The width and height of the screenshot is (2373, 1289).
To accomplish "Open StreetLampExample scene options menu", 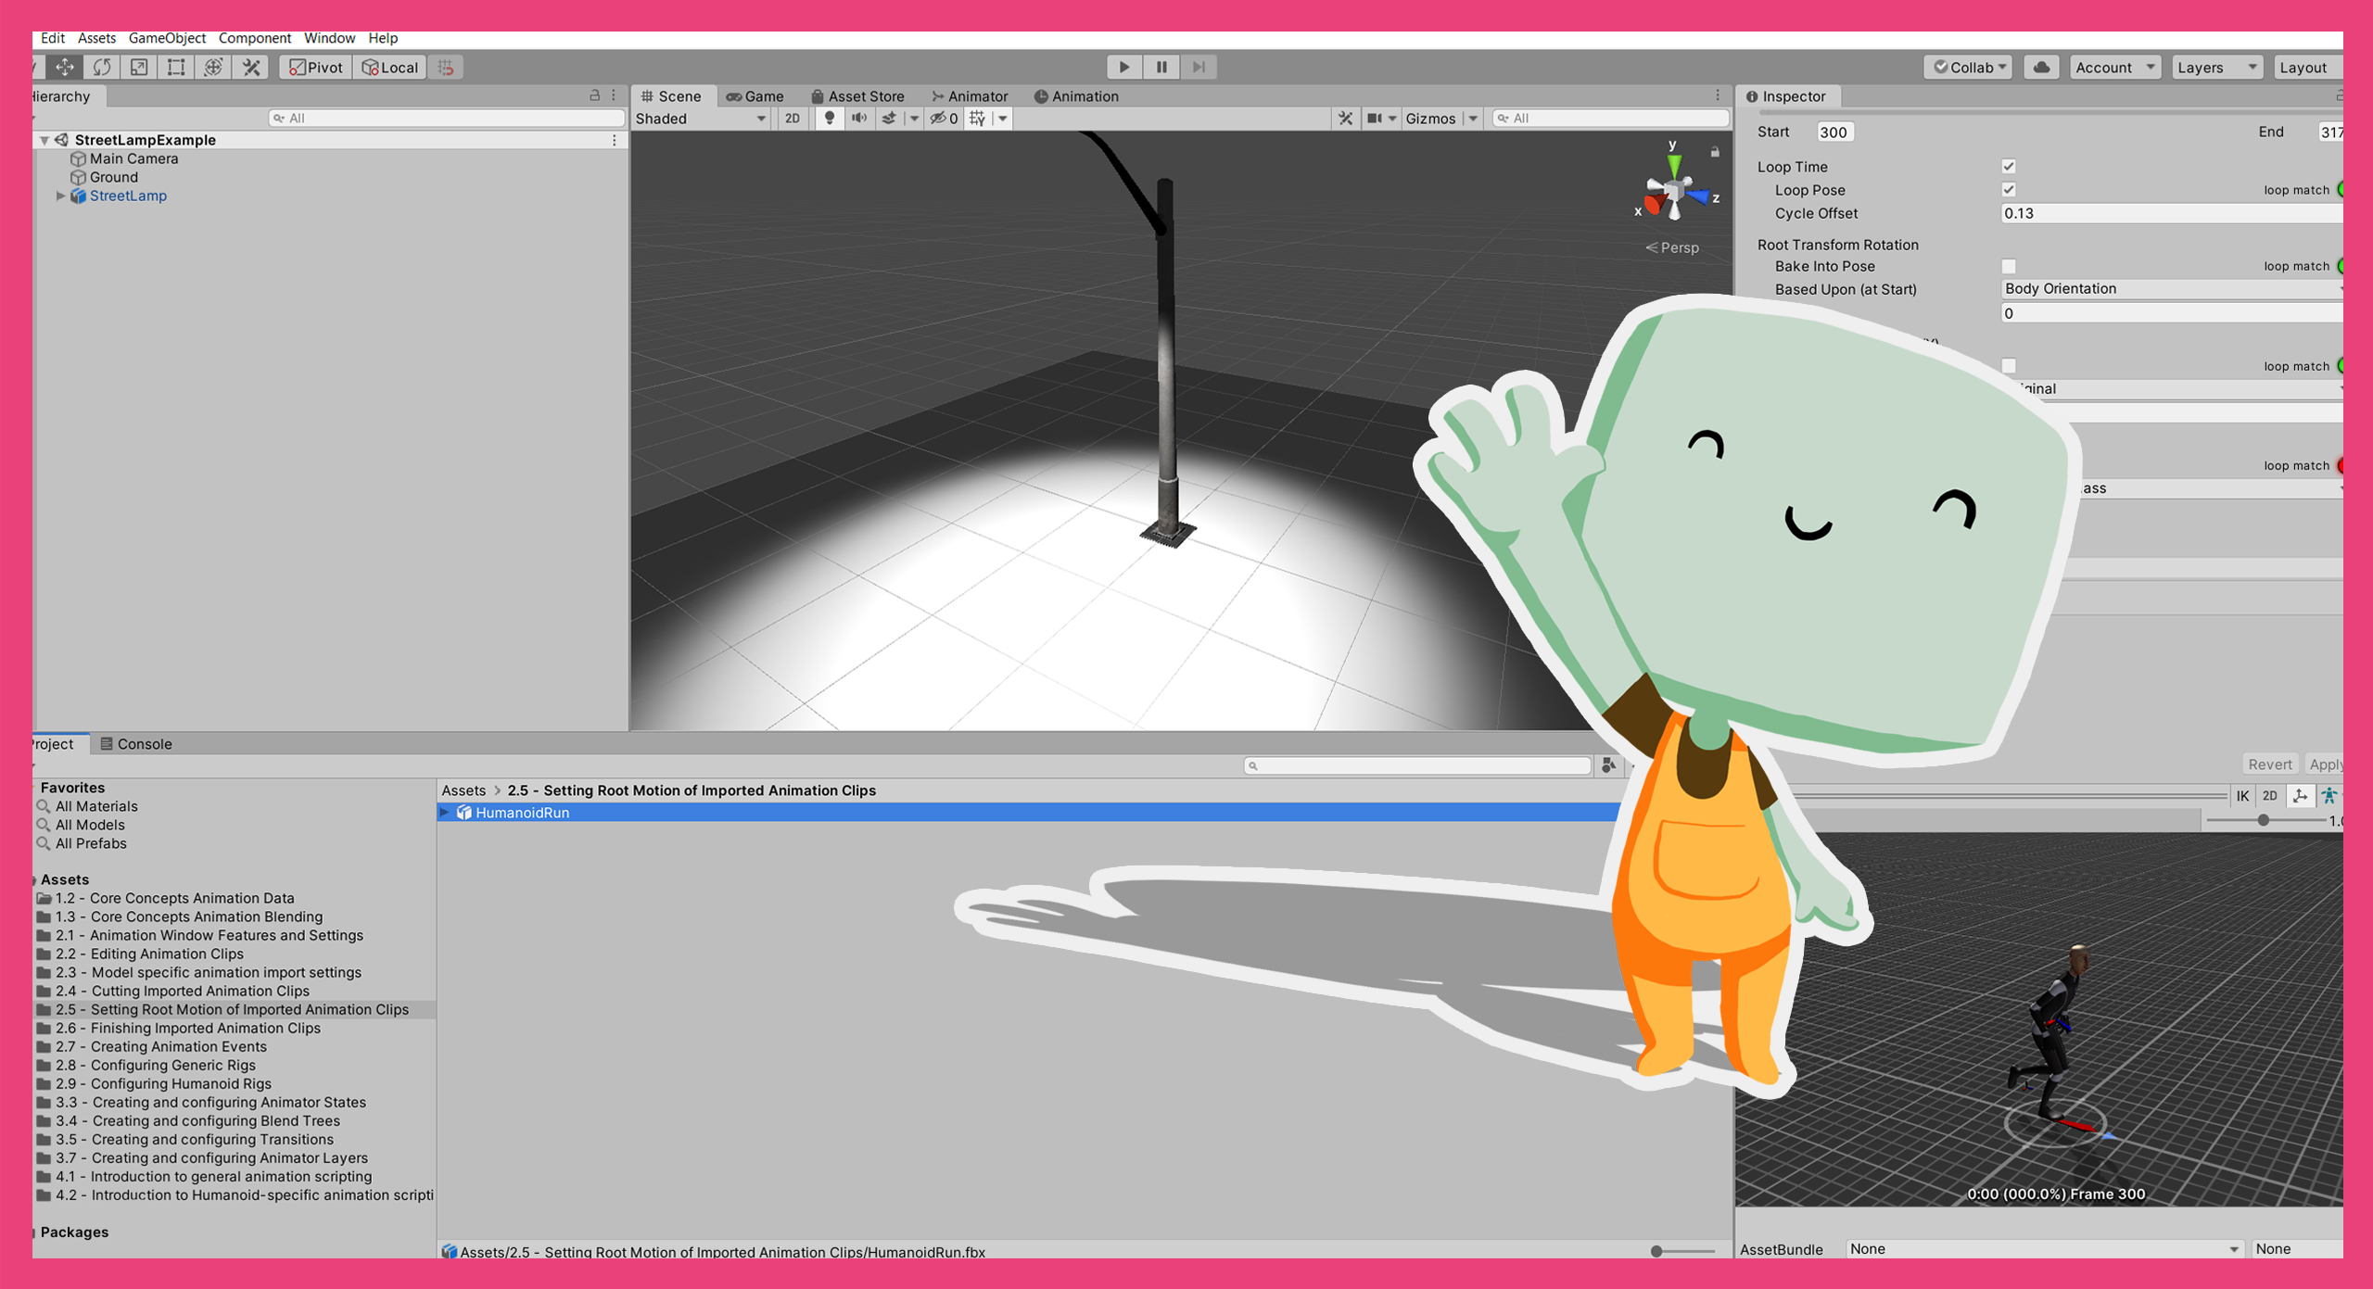I will 615,140.
